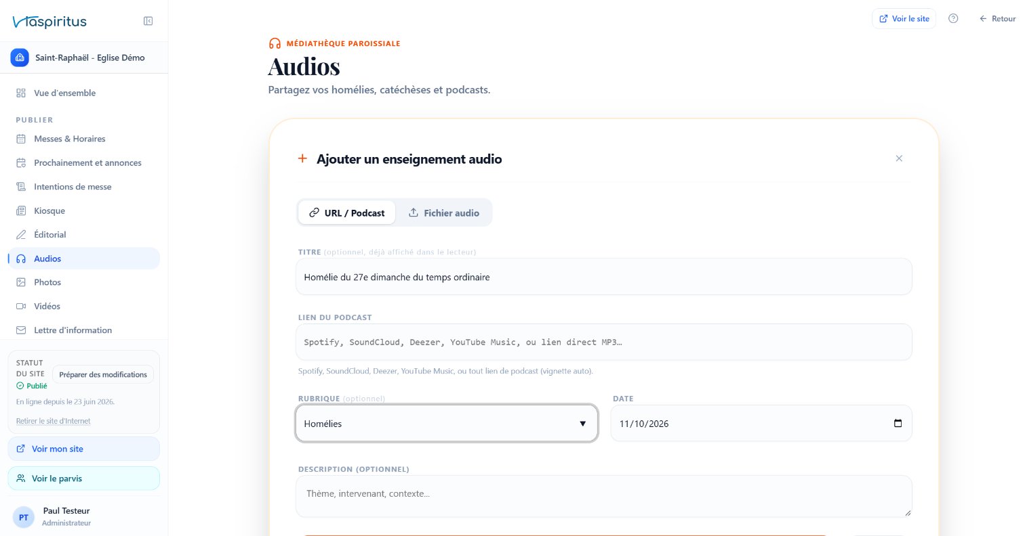Open the Kiosque section
Image resolution: width=1025 pixels, height=536 pixels.
pyautogui.click(x=84, y=210)
